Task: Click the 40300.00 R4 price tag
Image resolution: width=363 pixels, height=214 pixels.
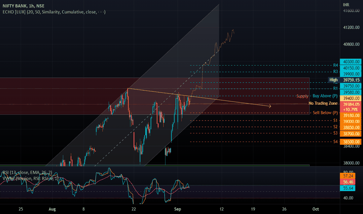Action: (x=351, y=62)
